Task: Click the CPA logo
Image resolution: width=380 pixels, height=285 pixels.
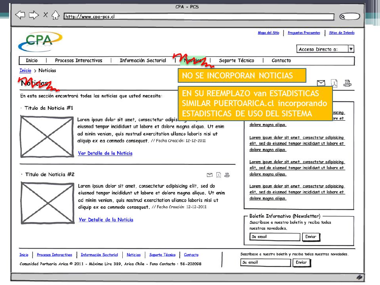Action: 40,42
